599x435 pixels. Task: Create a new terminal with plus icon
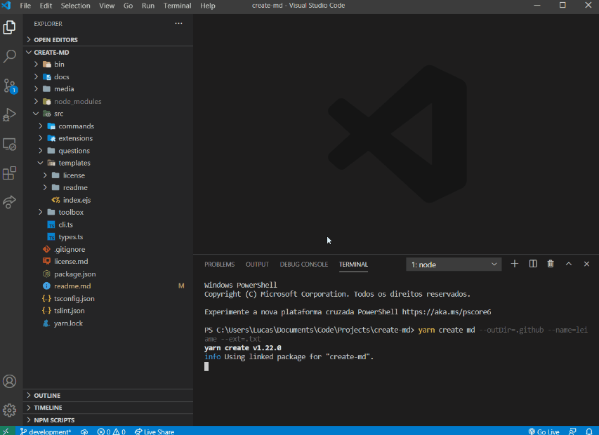click(515, 264)
